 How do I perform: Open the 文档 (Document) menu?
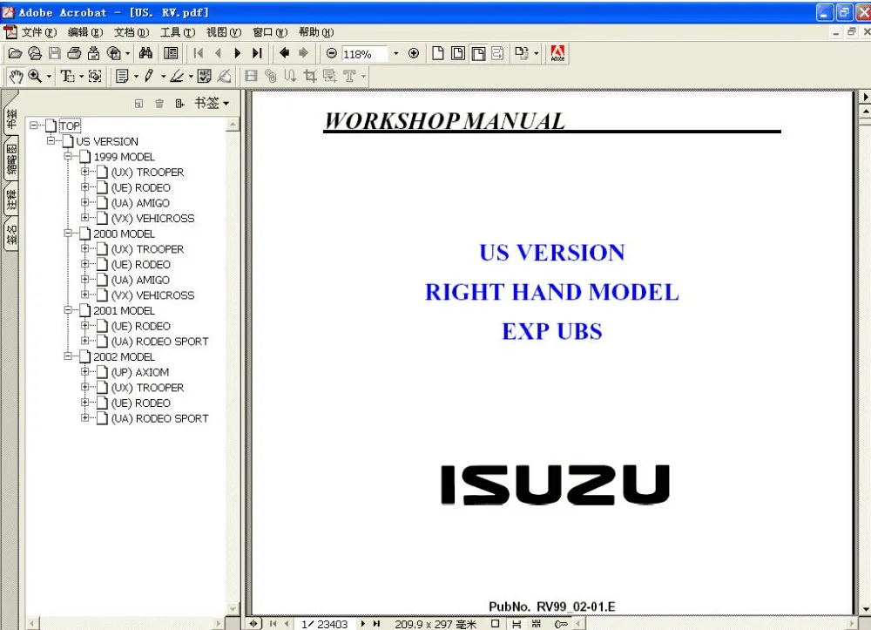(132, 32)
